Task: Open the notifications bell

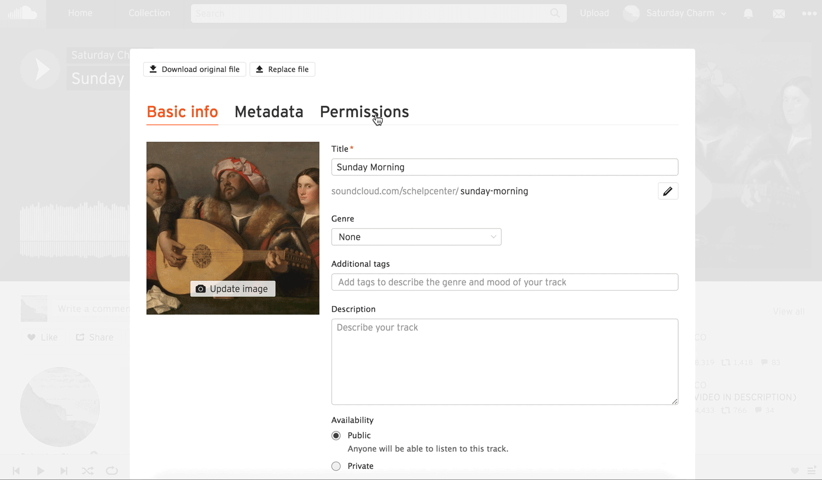Action: pyautogui.click(x=748, y=14)
